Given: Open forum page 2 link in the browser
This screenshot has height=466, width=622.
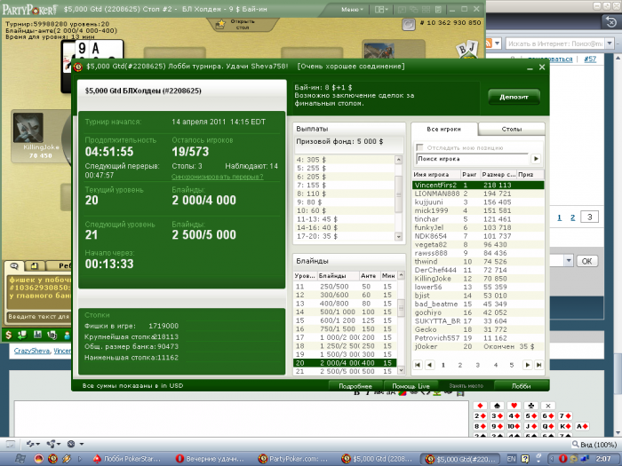Looking at the screenshot, I should click(x=572, y=217).
